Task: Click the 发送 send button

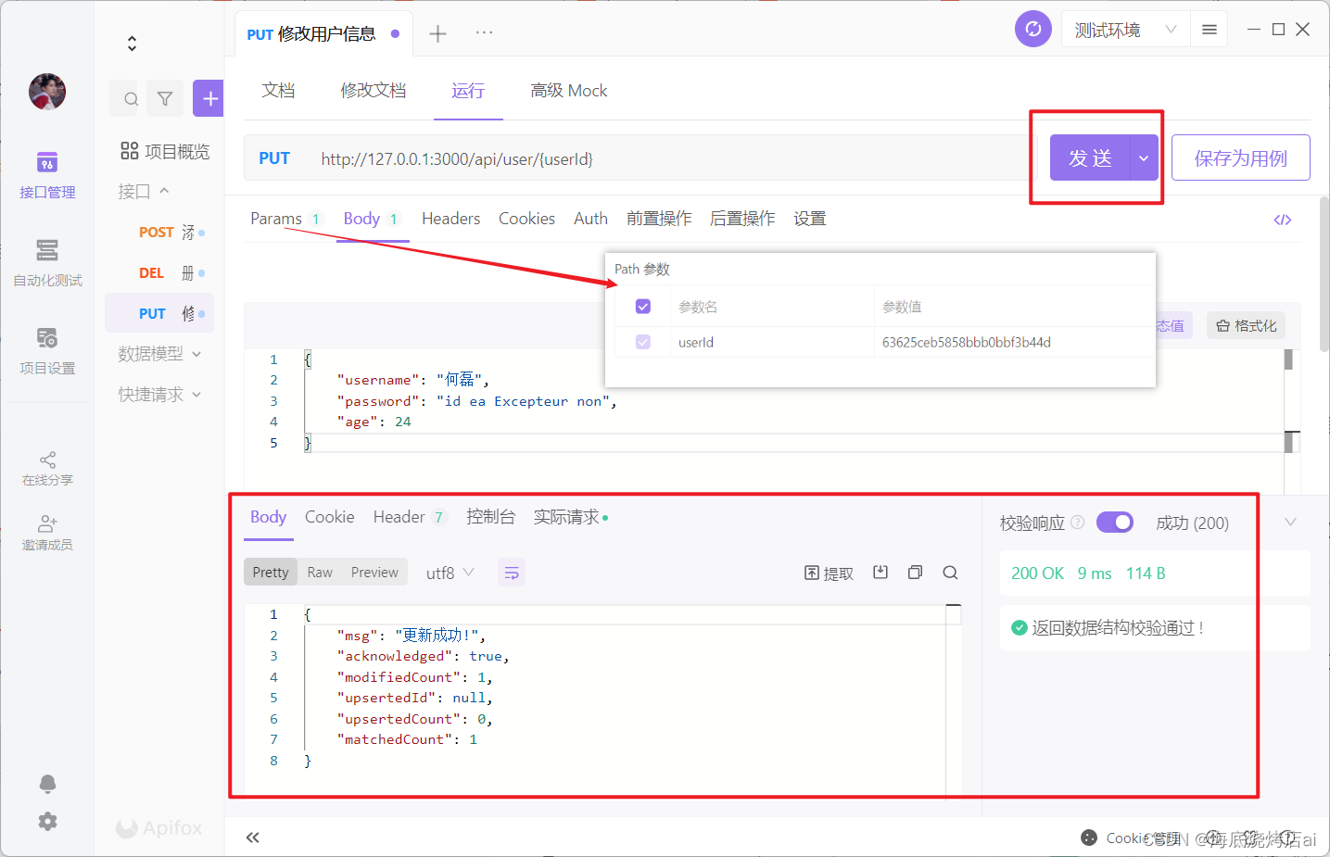Action: 1090,158
